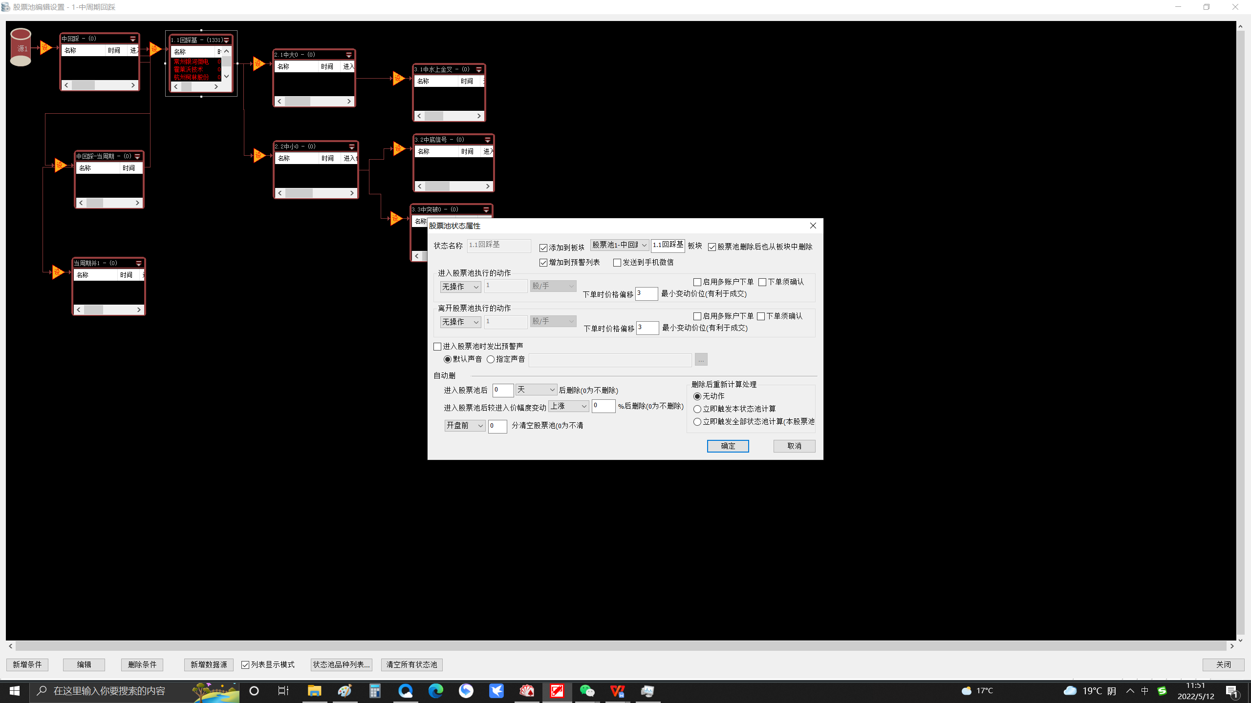Open the menu icon of 中回踩-当周期 pool

coord(137,156)
